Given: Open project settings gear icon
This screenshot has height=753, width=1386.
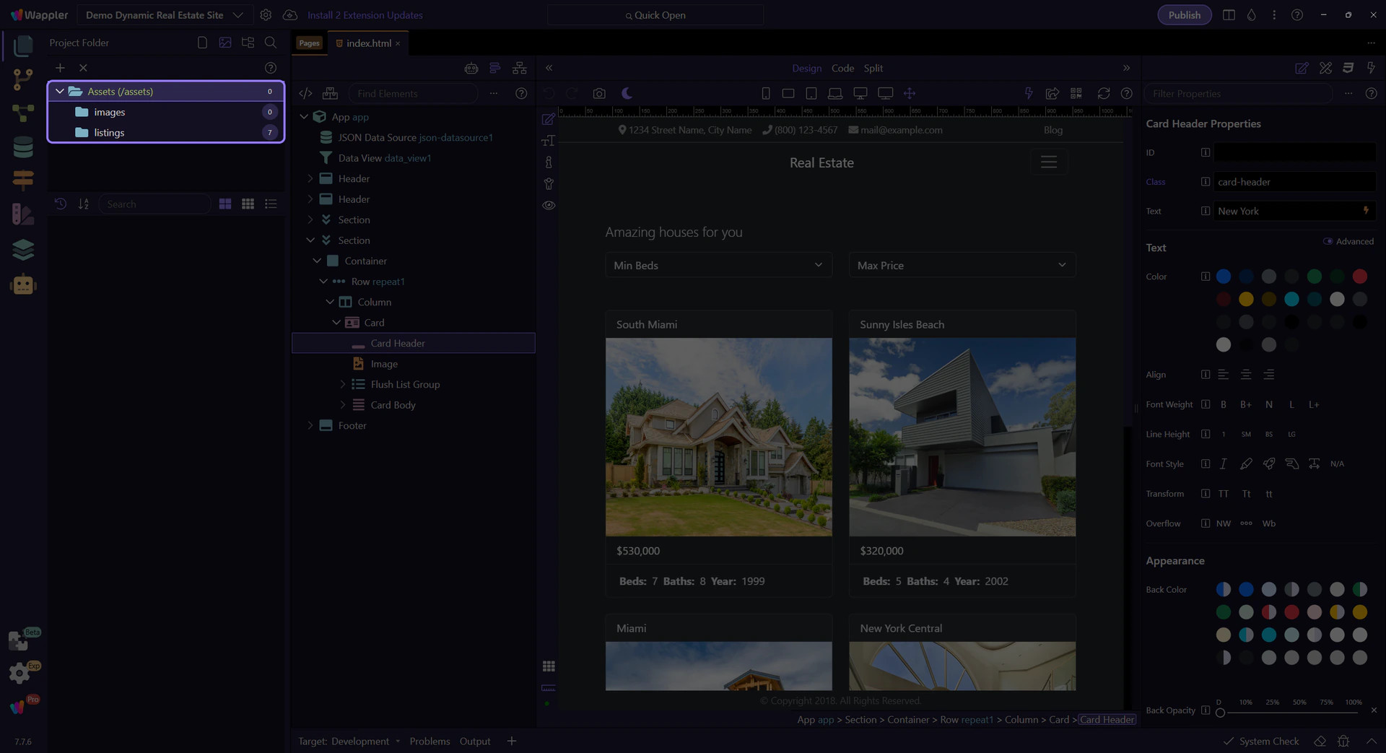Looking at the screenshot, I should tap(266, 15).
